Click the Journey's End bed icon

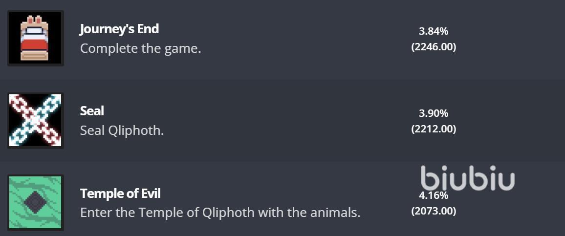point(36,38)
